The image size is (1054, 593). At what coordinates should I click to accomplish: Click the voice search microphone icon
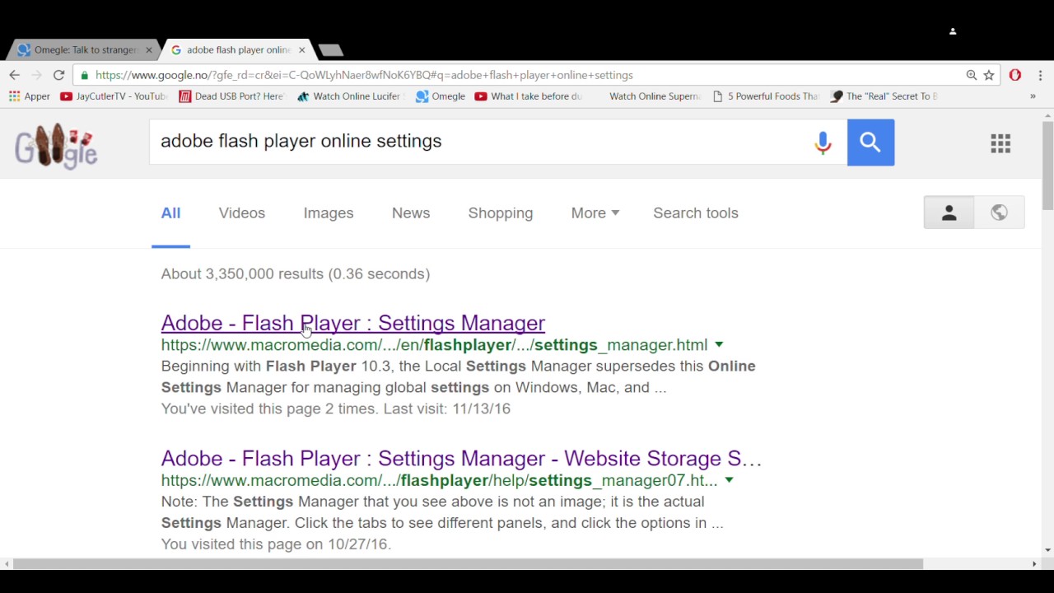[x=823, y=142]
